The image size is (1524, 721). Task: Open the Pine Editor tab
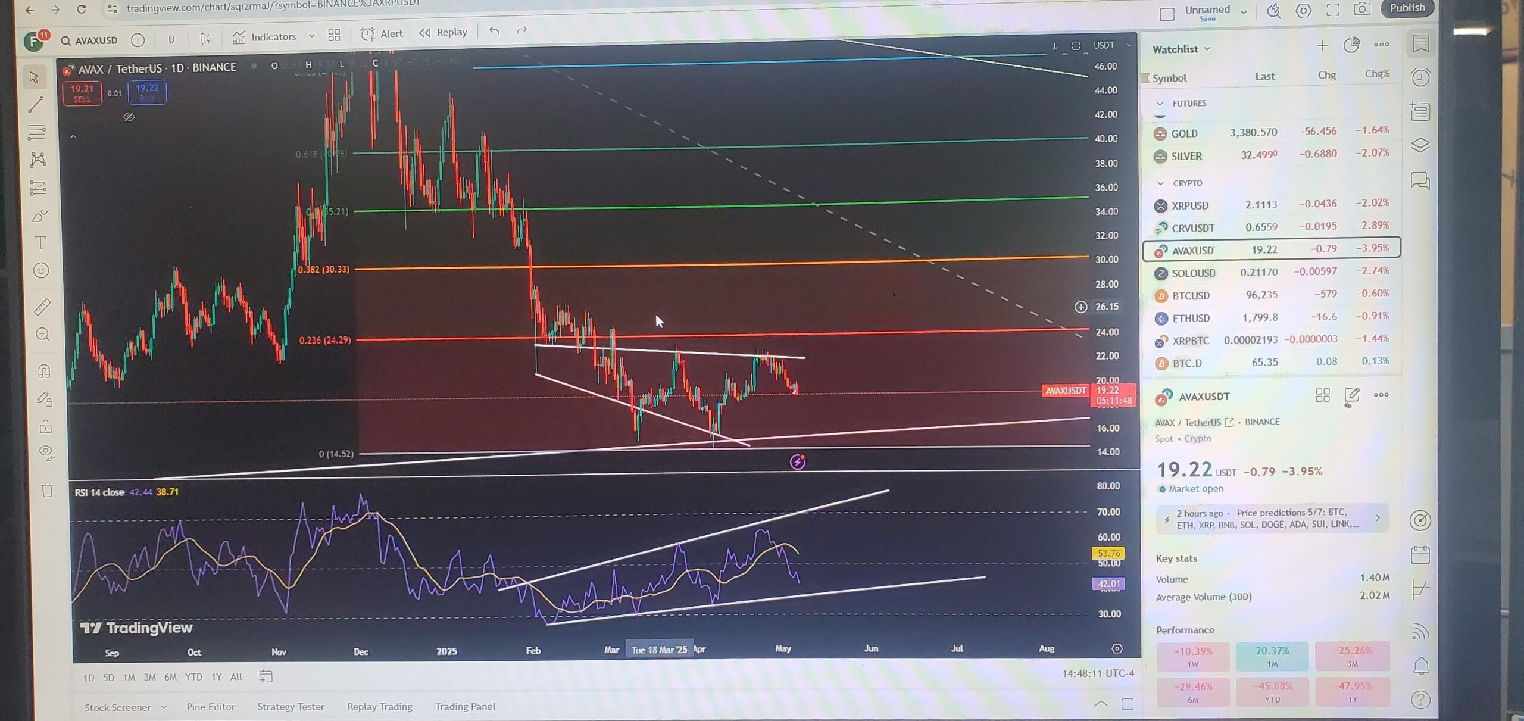pyautogui.click(x=211, y=707)
